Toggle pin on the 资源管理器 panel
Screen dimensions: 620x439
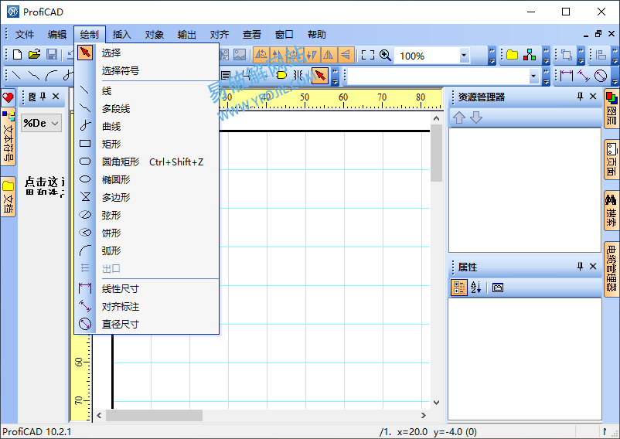[x=580, y=97]
